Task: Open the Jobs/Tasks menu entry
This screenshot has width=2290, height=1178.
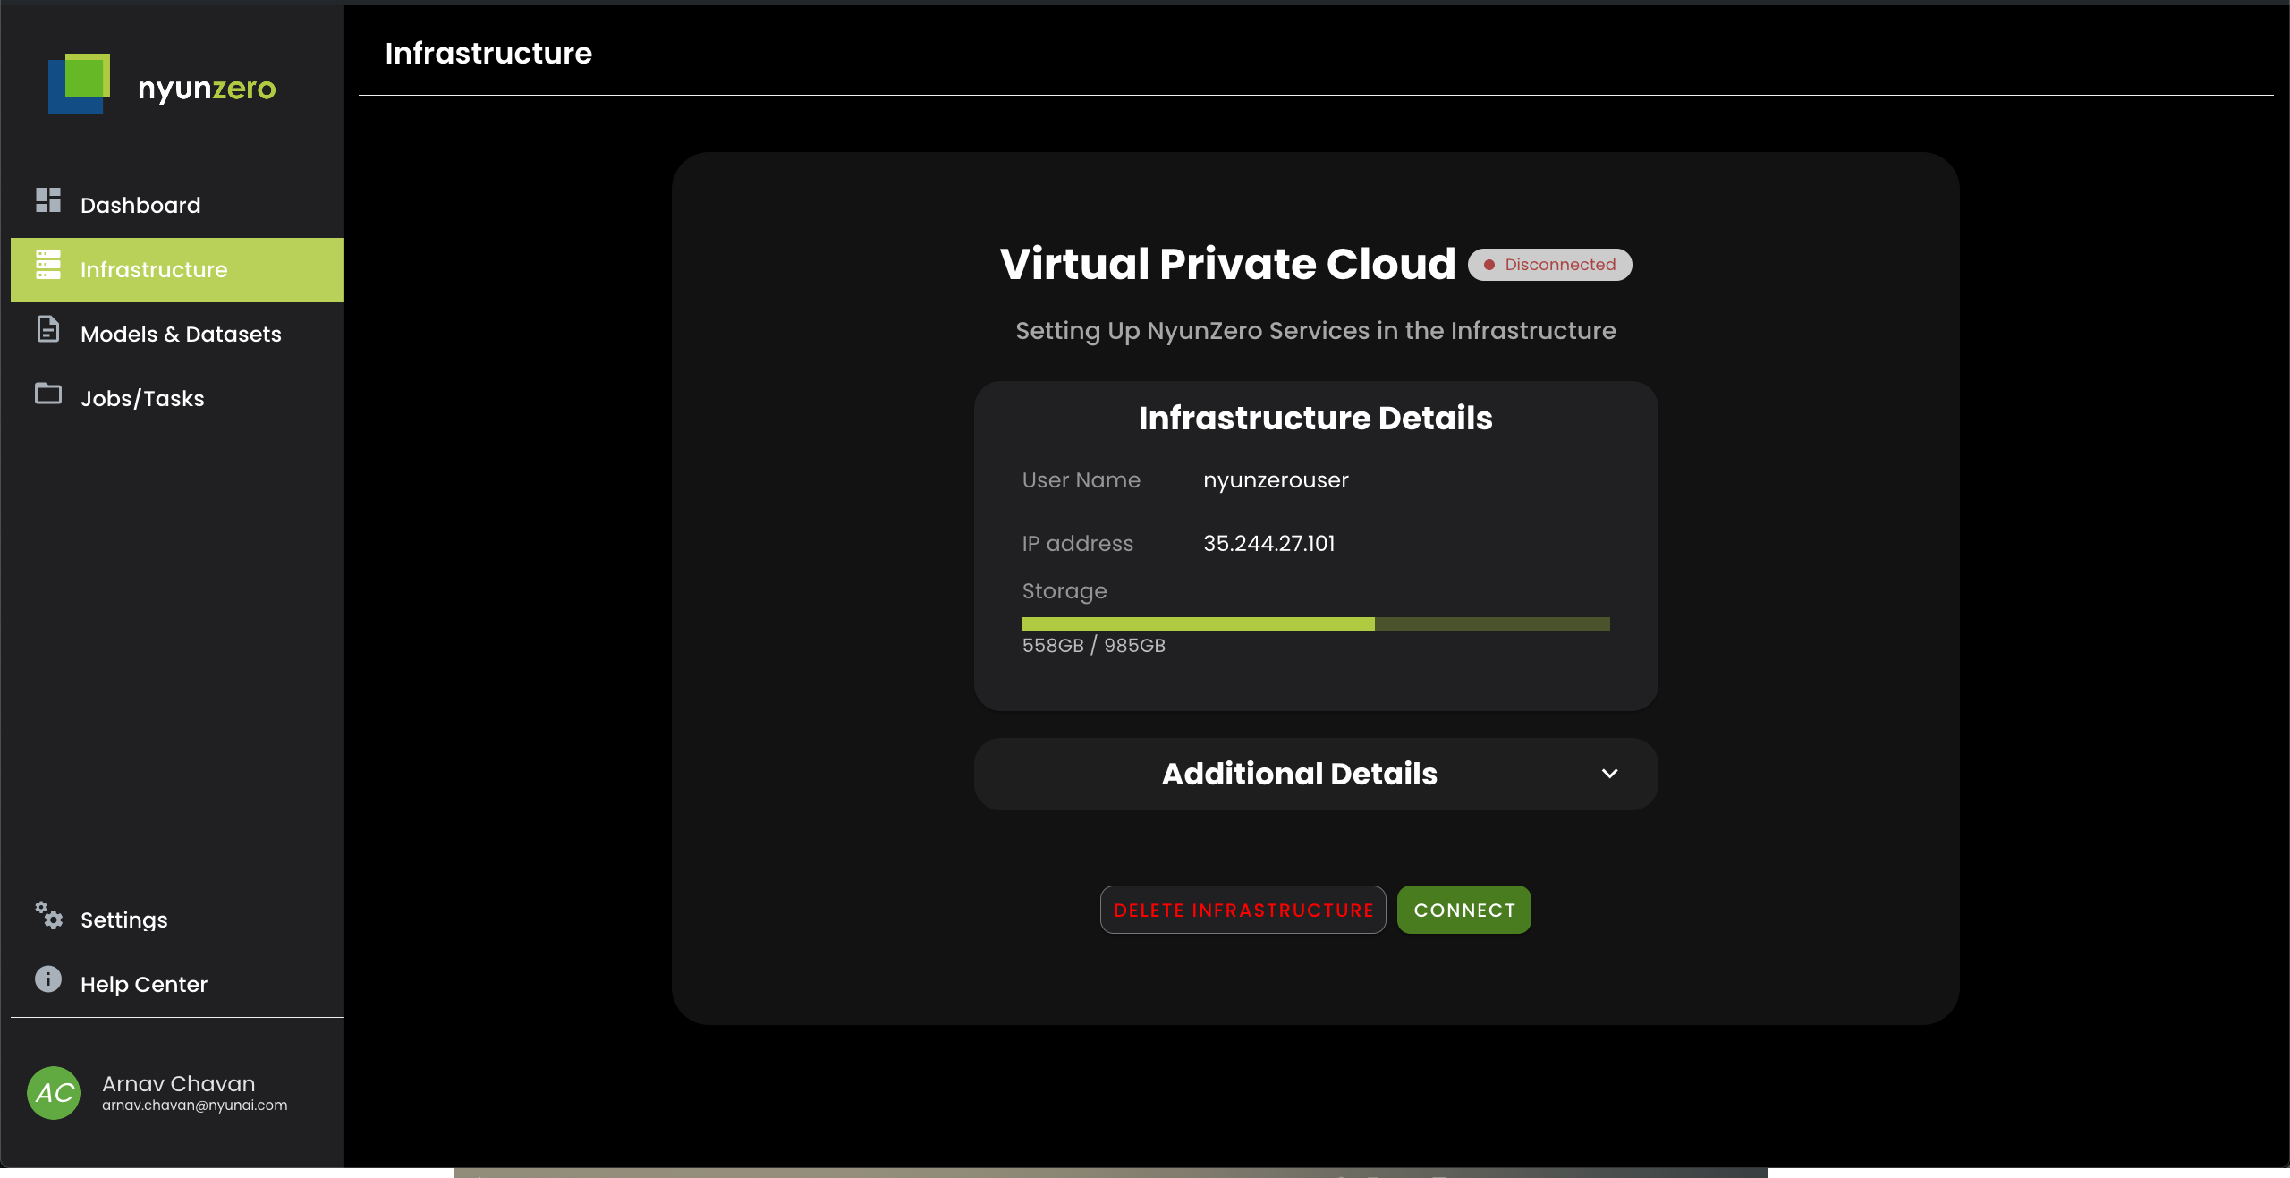Action: 142,399
